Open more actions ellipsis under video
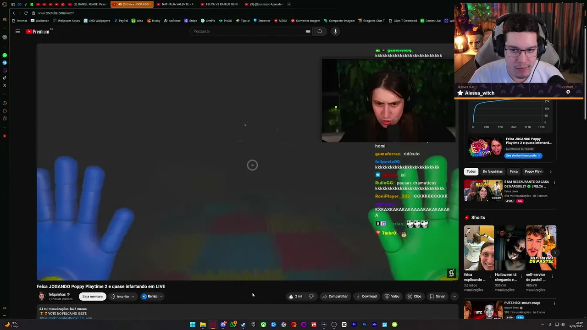 pyautogui.click(x=454, y=297)
